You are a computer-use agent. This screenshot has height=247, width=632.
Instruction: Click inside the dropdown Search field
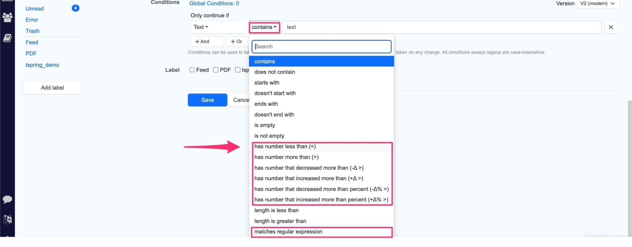(x=321, y=46)
